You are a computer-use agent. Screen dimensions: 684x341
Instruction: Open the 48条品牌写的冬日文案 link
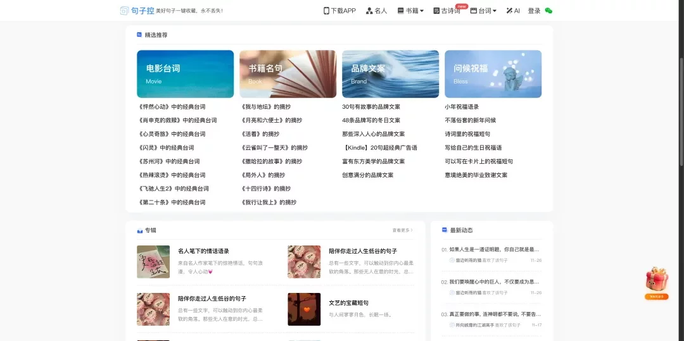[x=371, y=120]
